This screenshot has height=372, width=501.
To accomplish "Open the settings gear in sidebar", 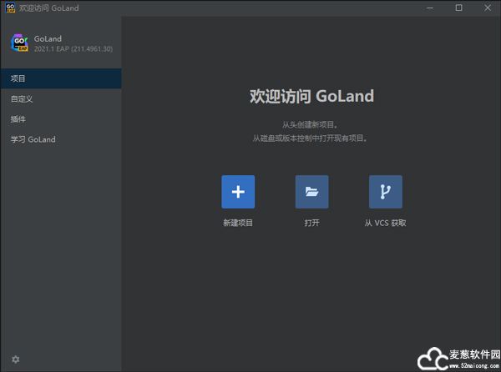I will pos(16,359).
